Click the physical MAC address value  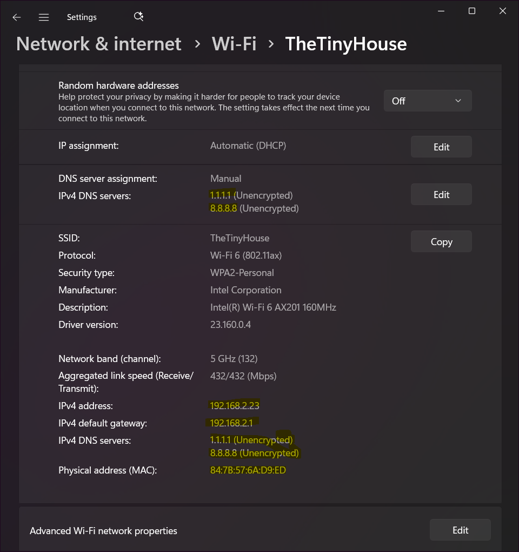(x=248, y=470)
